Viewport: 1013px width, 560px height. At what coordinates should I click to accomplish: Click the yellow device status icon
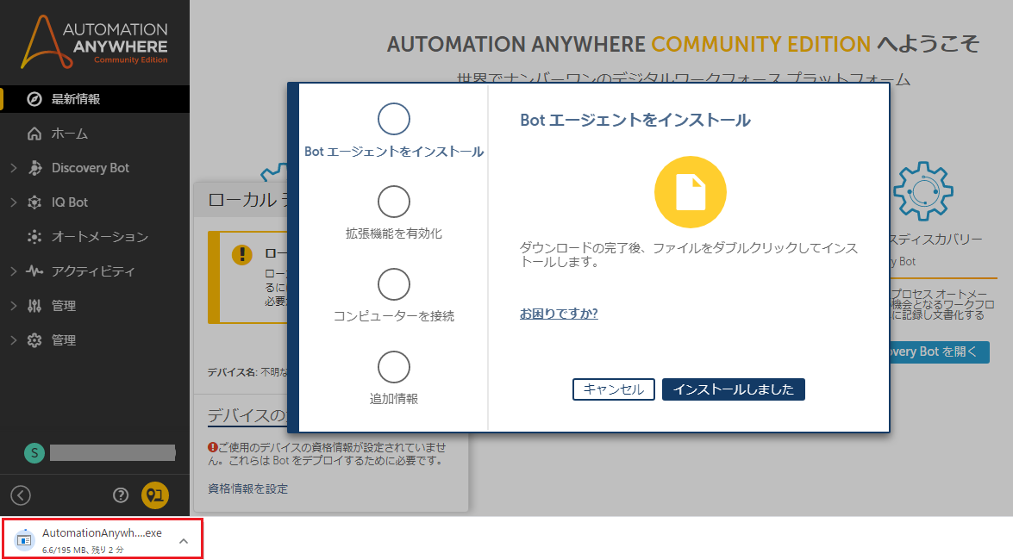pos(155,495)
